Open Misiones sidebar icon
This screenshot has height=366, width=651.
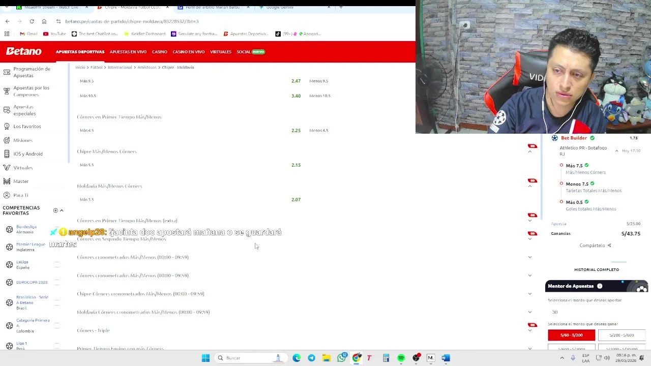coord(7,140)
